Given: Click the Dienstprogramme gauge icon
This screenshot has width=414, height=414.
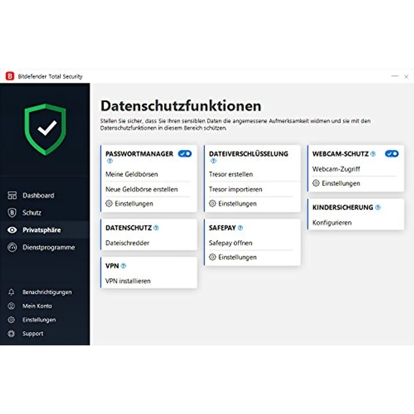Looking at the screenshot, I should [x=12, y=247].
